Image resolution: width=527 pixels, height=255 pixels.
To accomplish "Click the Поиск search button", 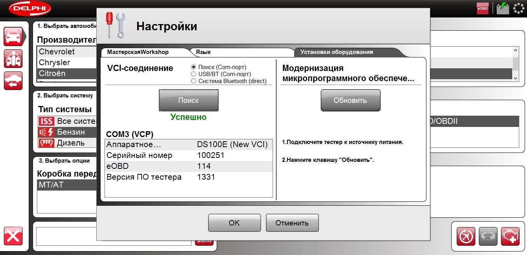I will (x=188, y=100).
